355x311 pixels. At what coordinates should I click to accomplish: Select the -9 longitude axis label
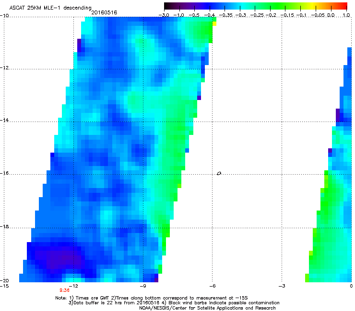143,286
